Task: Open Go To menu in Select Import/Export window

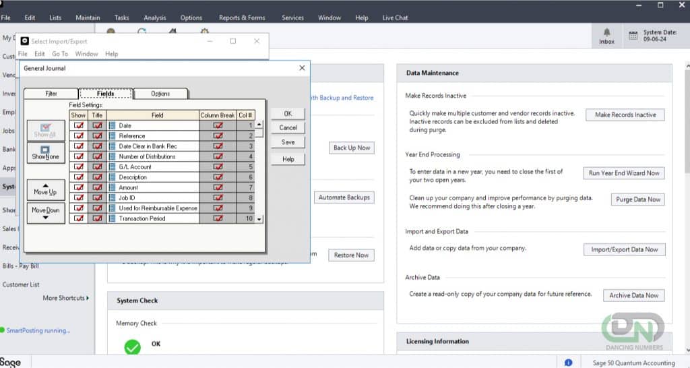Action: tap(60, 54)
